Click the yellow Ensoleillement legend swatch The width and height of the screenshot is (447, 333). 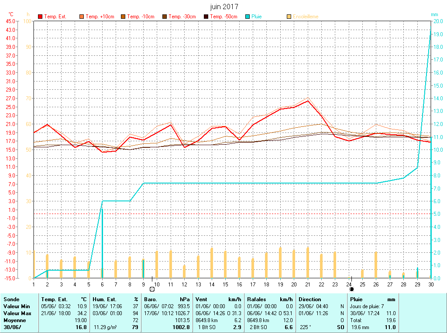[x=289, y=17]
